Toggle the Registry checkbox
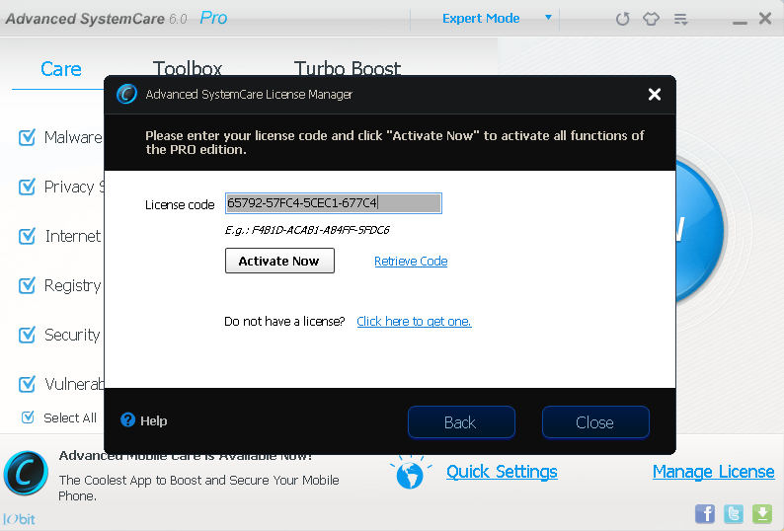The width and height of the screenshot is (784, 531). (28, 285)
